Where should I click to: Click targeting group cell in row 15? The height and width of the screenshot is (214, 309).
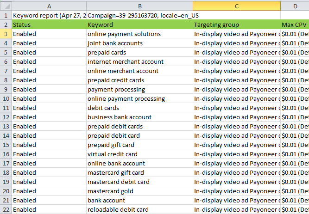tap(236, 145)
